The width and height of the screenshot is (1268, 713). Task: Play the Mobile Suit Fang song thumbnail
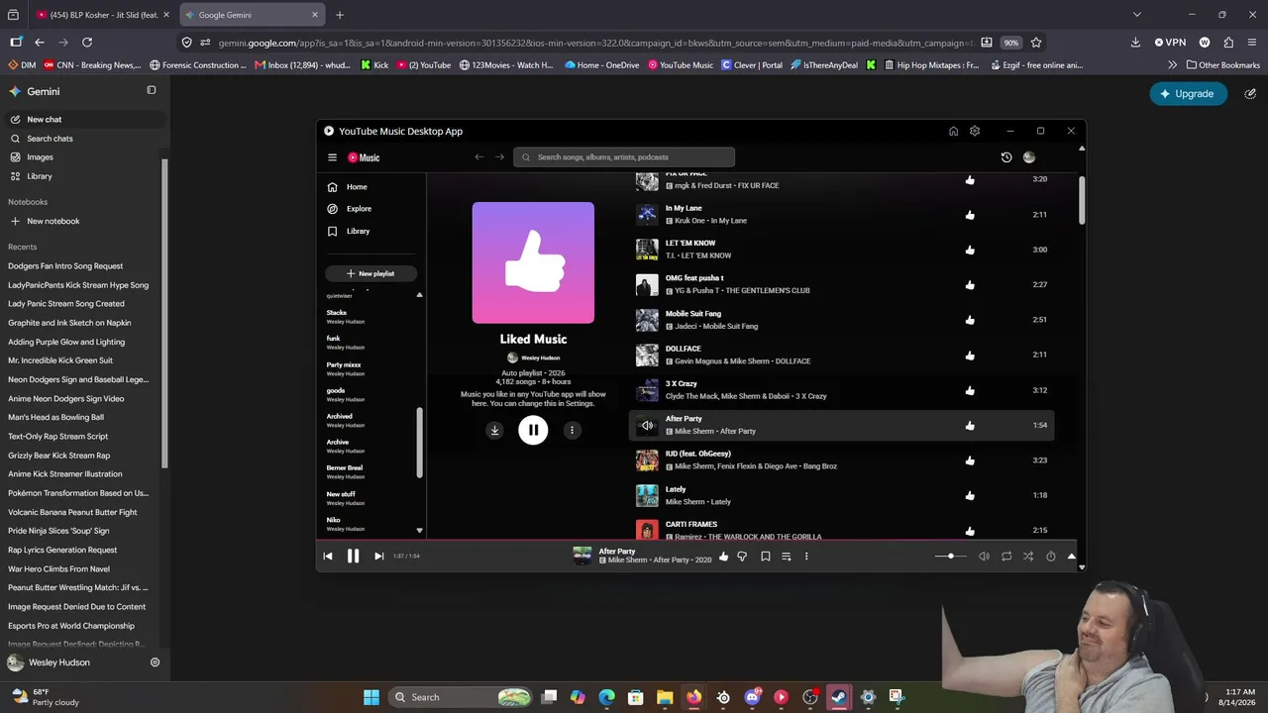coord(647,320)
